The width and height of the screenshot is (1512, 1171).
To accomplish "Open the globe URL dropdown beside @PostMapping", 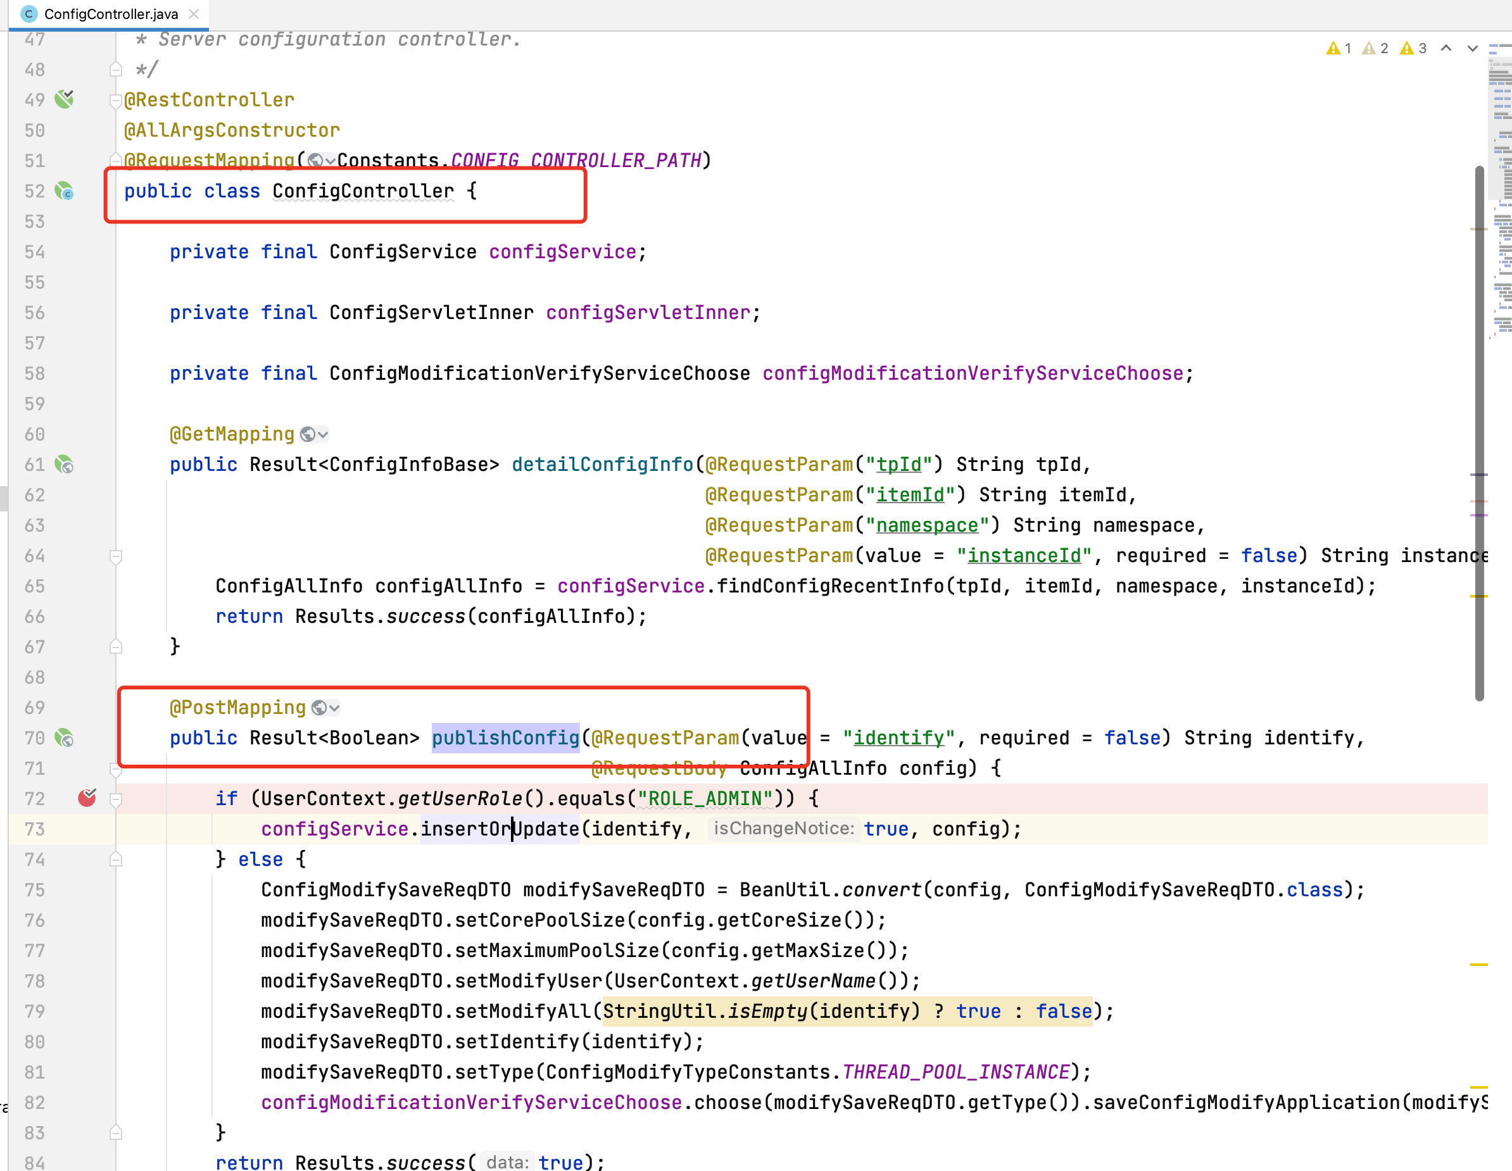I will 325,708.
